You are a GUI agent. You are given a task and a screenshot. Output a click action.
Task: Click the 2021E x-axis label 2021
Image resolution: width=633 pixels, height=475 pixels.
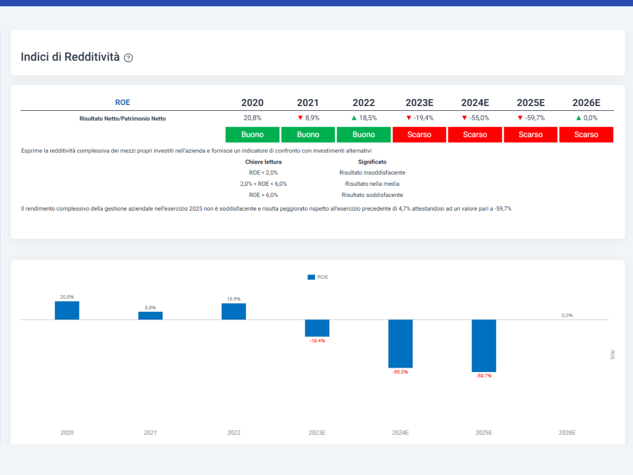[150, 433]
